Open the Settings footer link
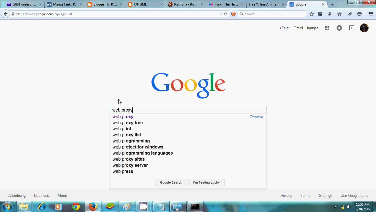376x212 pixels. pos(326,195)
